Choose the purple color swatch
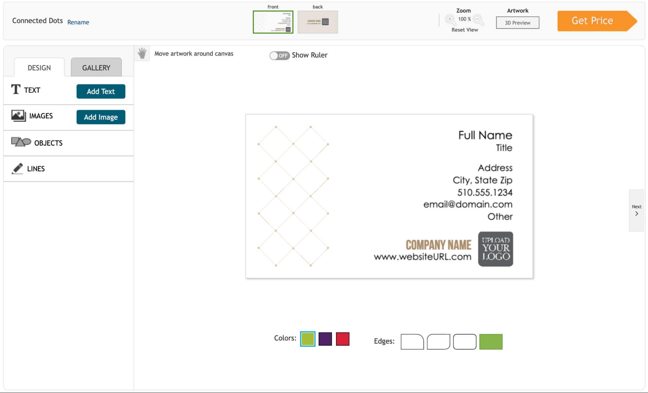Image resolution: width=648 pixels, height=393 pixels. (x=325, y=339)
